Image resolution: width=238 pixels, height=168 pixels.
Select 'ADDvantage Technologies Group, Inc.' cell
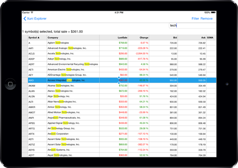click(73, 75)
